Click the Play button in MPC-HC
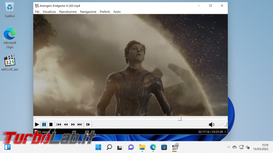The image size is (273, 153). coord(37,124)
